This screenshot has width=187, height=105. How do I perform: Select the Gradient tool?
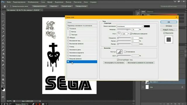coord(3,54)
